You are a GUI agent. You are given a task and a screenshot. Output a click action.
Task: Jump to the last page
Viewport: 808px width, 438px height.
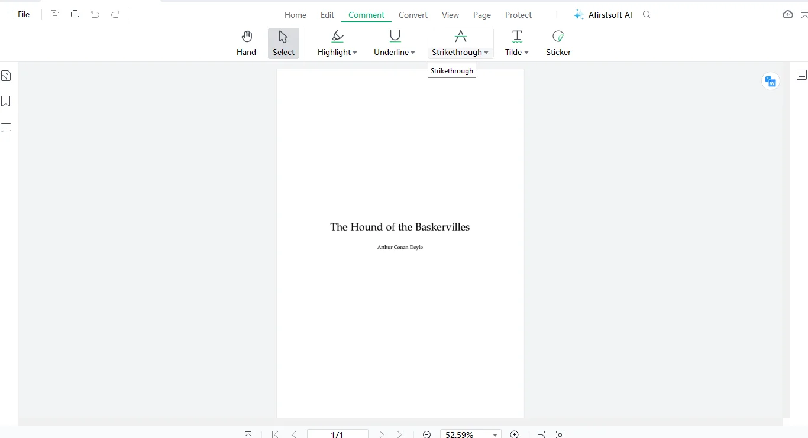[400, 434]
